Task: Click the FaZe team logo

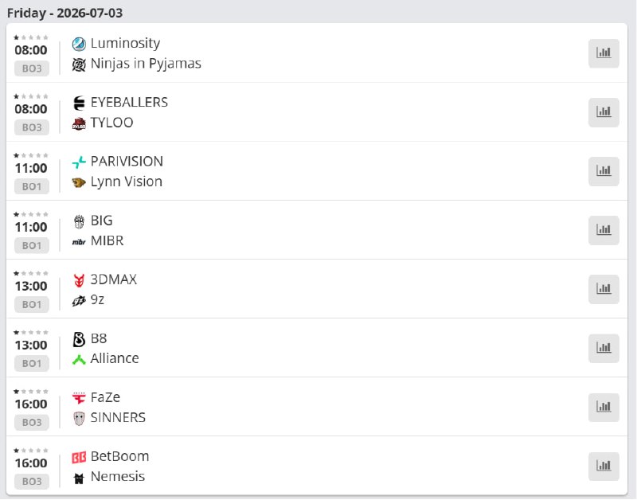Action: coord(79,398)
